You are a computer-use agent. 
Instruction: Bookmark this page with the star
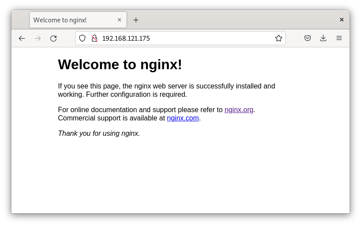click(x=278, y=38)
